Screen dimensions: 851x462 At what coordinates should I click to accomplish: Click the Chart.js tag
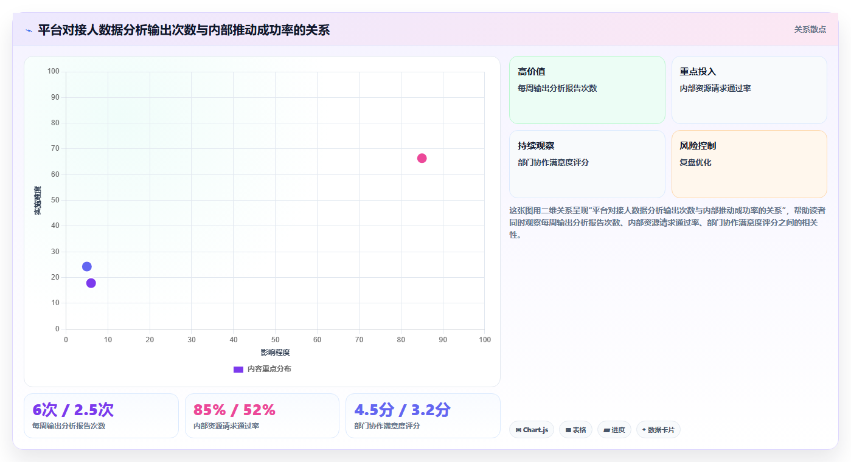tap(532, 430)
